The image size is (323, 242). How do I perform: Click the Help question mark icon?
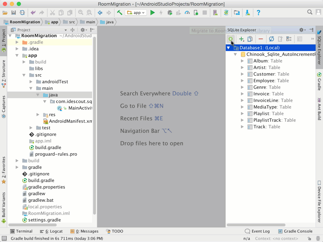point(258,13)
